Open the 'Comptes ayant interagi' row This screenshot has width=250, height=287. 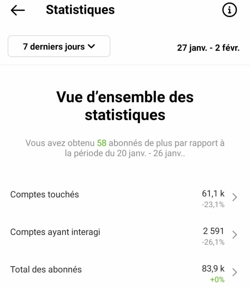[x=55, y=232]
